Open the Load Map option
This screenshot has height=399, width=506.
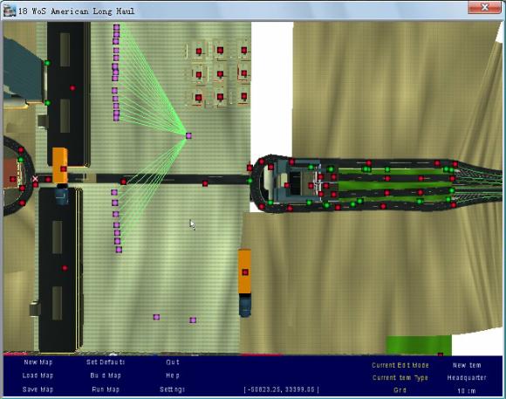pos(38,375)
